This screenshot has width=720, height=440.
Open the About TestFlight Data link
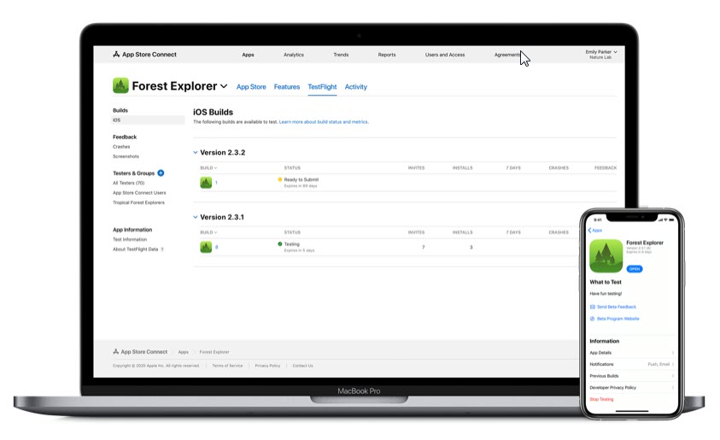pos(136,249)
